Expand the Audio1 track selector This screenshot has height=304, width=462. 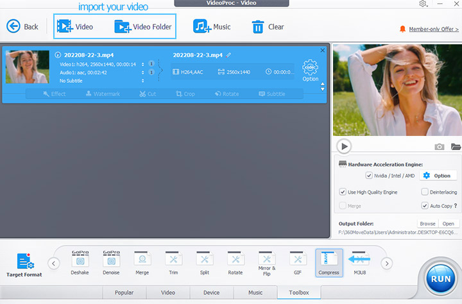coord(143,72)
